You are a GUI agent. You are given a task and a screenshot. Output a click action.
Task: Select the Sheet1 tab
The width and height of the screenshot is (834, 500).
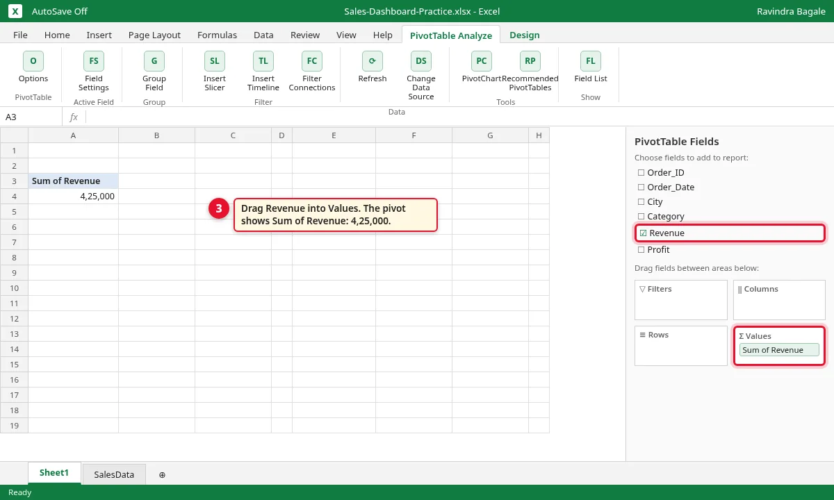coord(54,473)
